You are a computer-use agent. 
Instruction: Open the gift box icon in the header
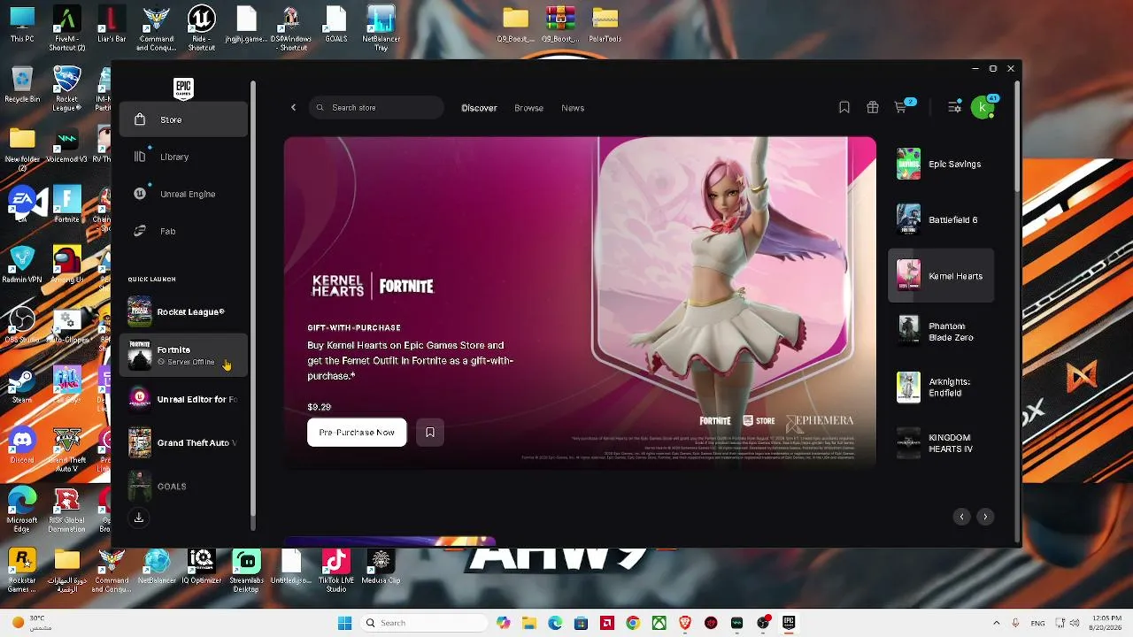[873, 107]
